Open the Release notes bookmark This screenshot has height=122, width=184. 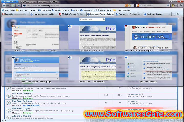(88, 10)
